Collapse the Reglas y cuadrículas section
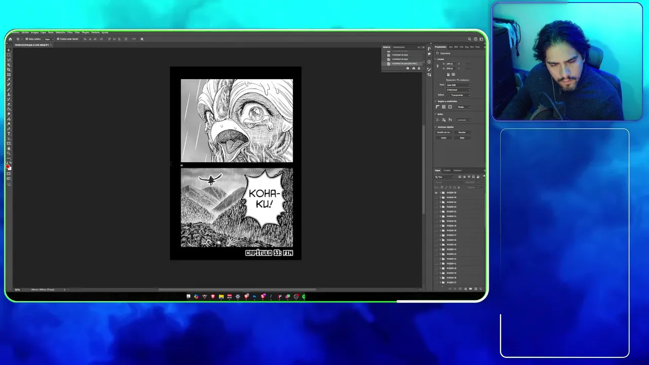The height and width of the screenshot is (365, 649). (435, 101)
